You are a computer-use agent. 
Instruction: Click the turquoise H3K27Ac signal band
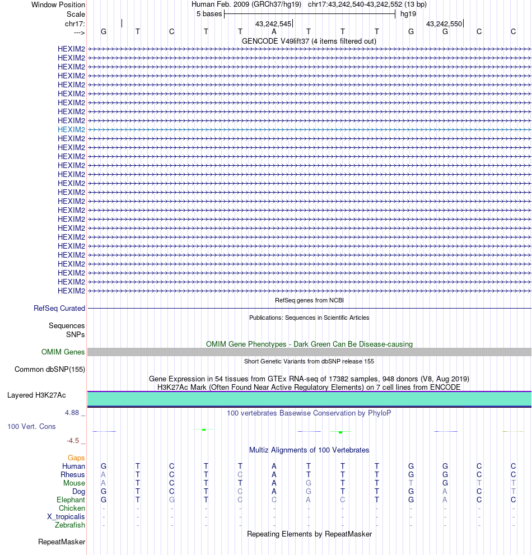(309, 399)
